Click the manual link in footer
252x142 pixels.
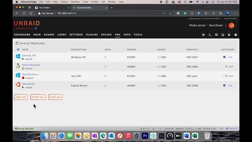tap(233, 129)
